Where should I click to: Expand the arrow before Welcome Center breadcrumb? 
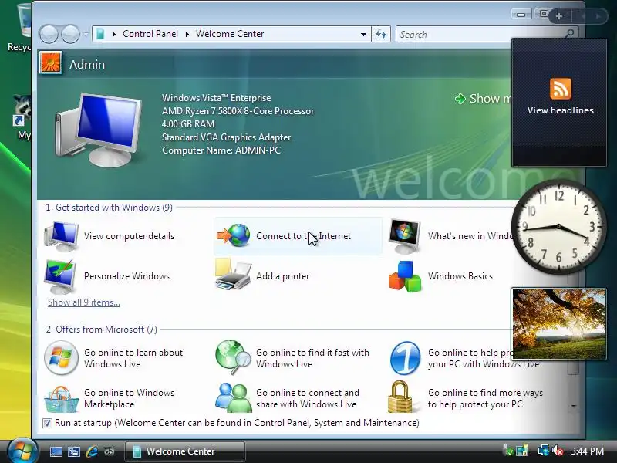187,34
